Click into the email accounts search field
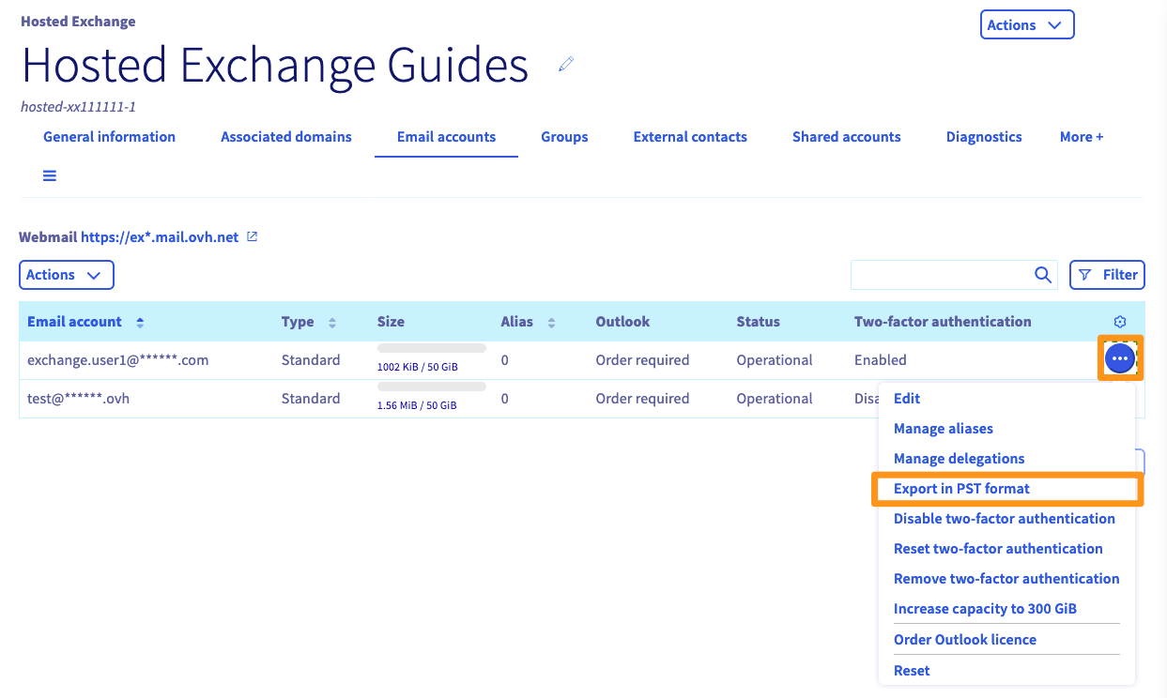1167x698 pixels. point(939,275)
